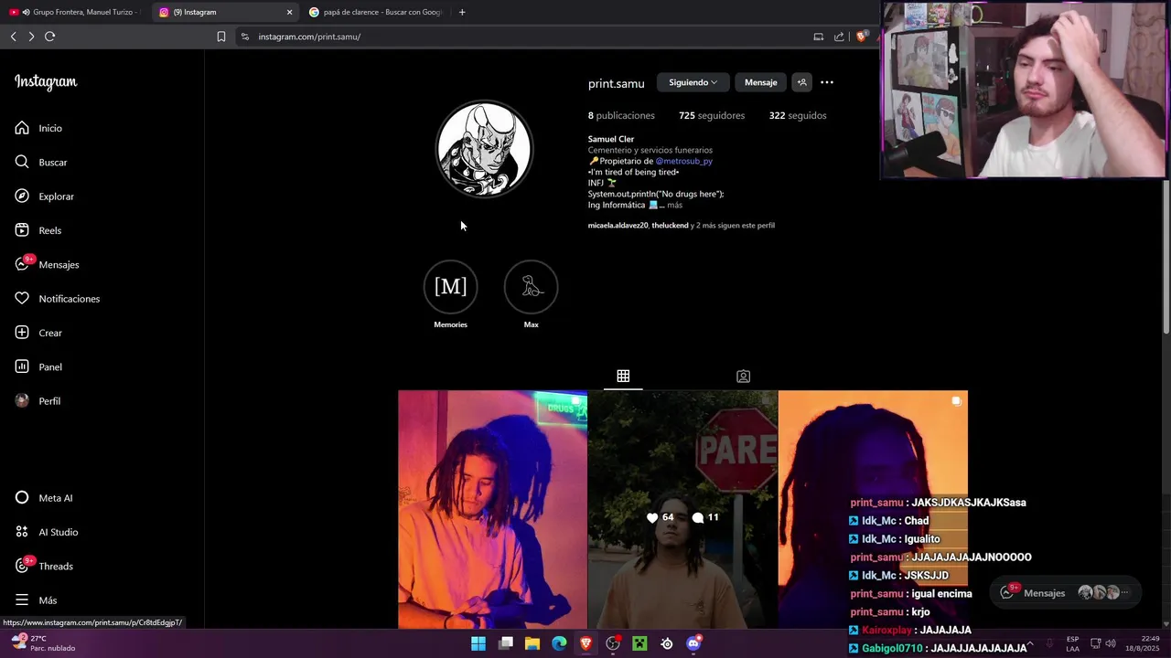Select the posts grid tab

point(623,376)
